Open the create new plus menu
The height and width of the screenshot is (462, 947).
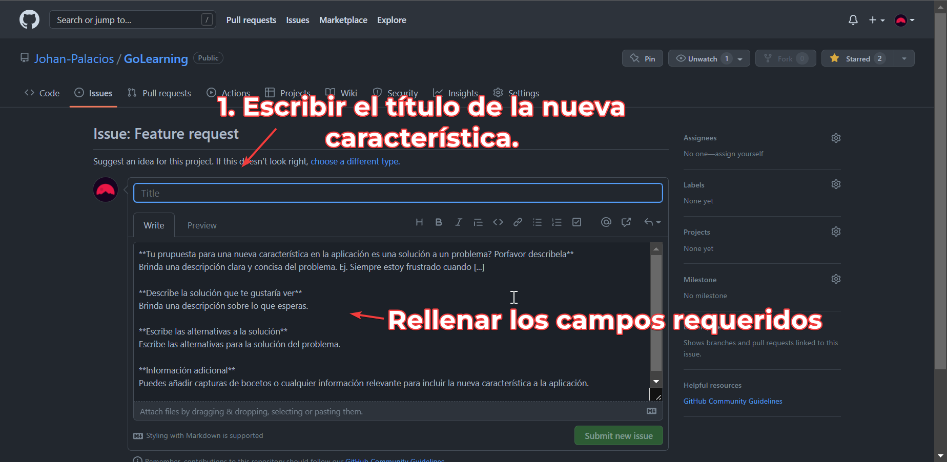pos(877,20)
